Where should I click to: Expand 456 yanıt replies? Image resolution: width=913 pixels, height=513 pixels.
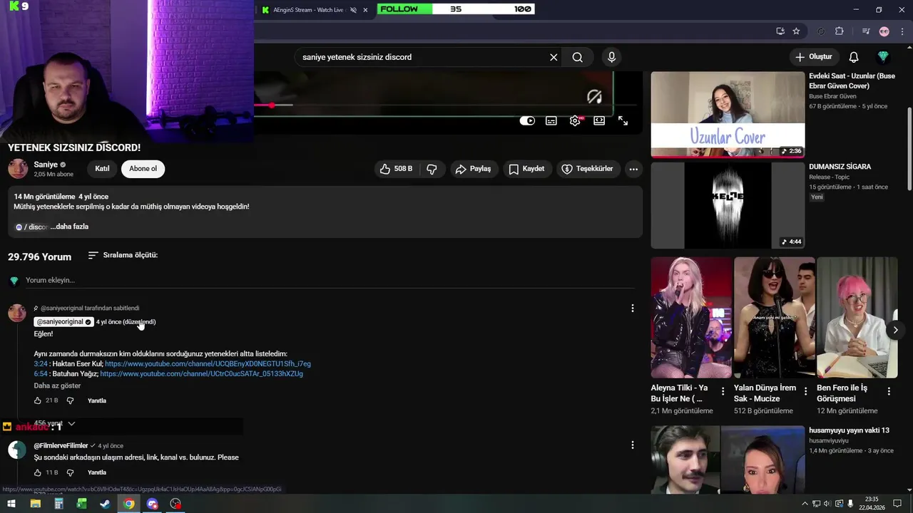pyautogui.click(x=54, y=423)
